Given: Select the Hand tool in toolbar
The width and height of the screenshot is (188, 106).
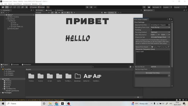Looking at the screenshot, I should (3, 7).
